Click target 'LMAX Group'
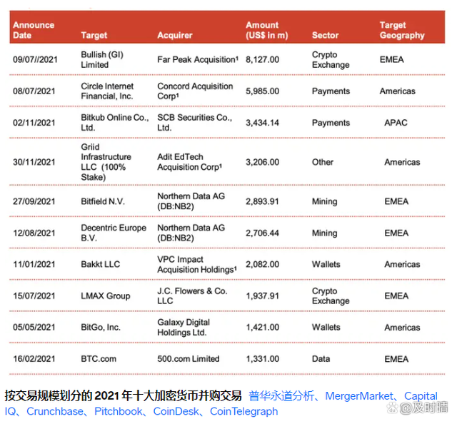This screenshot has height=424, width=457. (105, 296)
